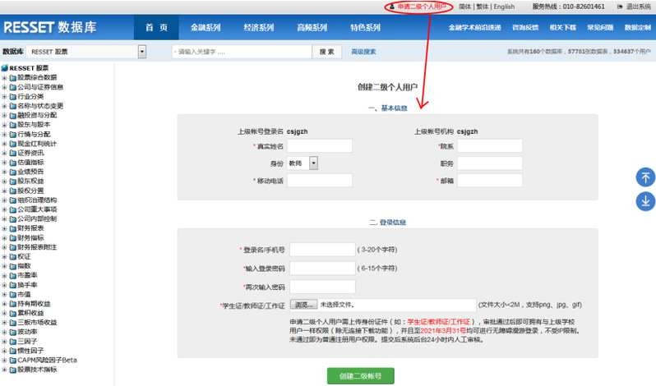Expand the 股票综合数据 tree node
The image size is (656, 386).
pyautogui.click(x=4, y=78)
